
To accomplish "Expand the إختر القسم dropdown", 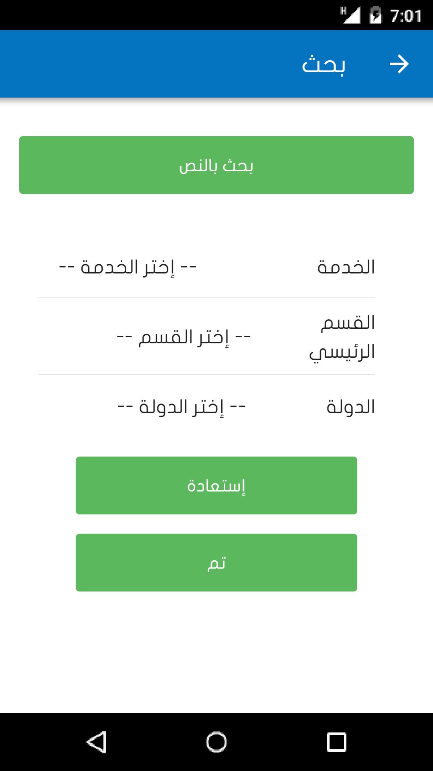I will [x=184, y=337].
